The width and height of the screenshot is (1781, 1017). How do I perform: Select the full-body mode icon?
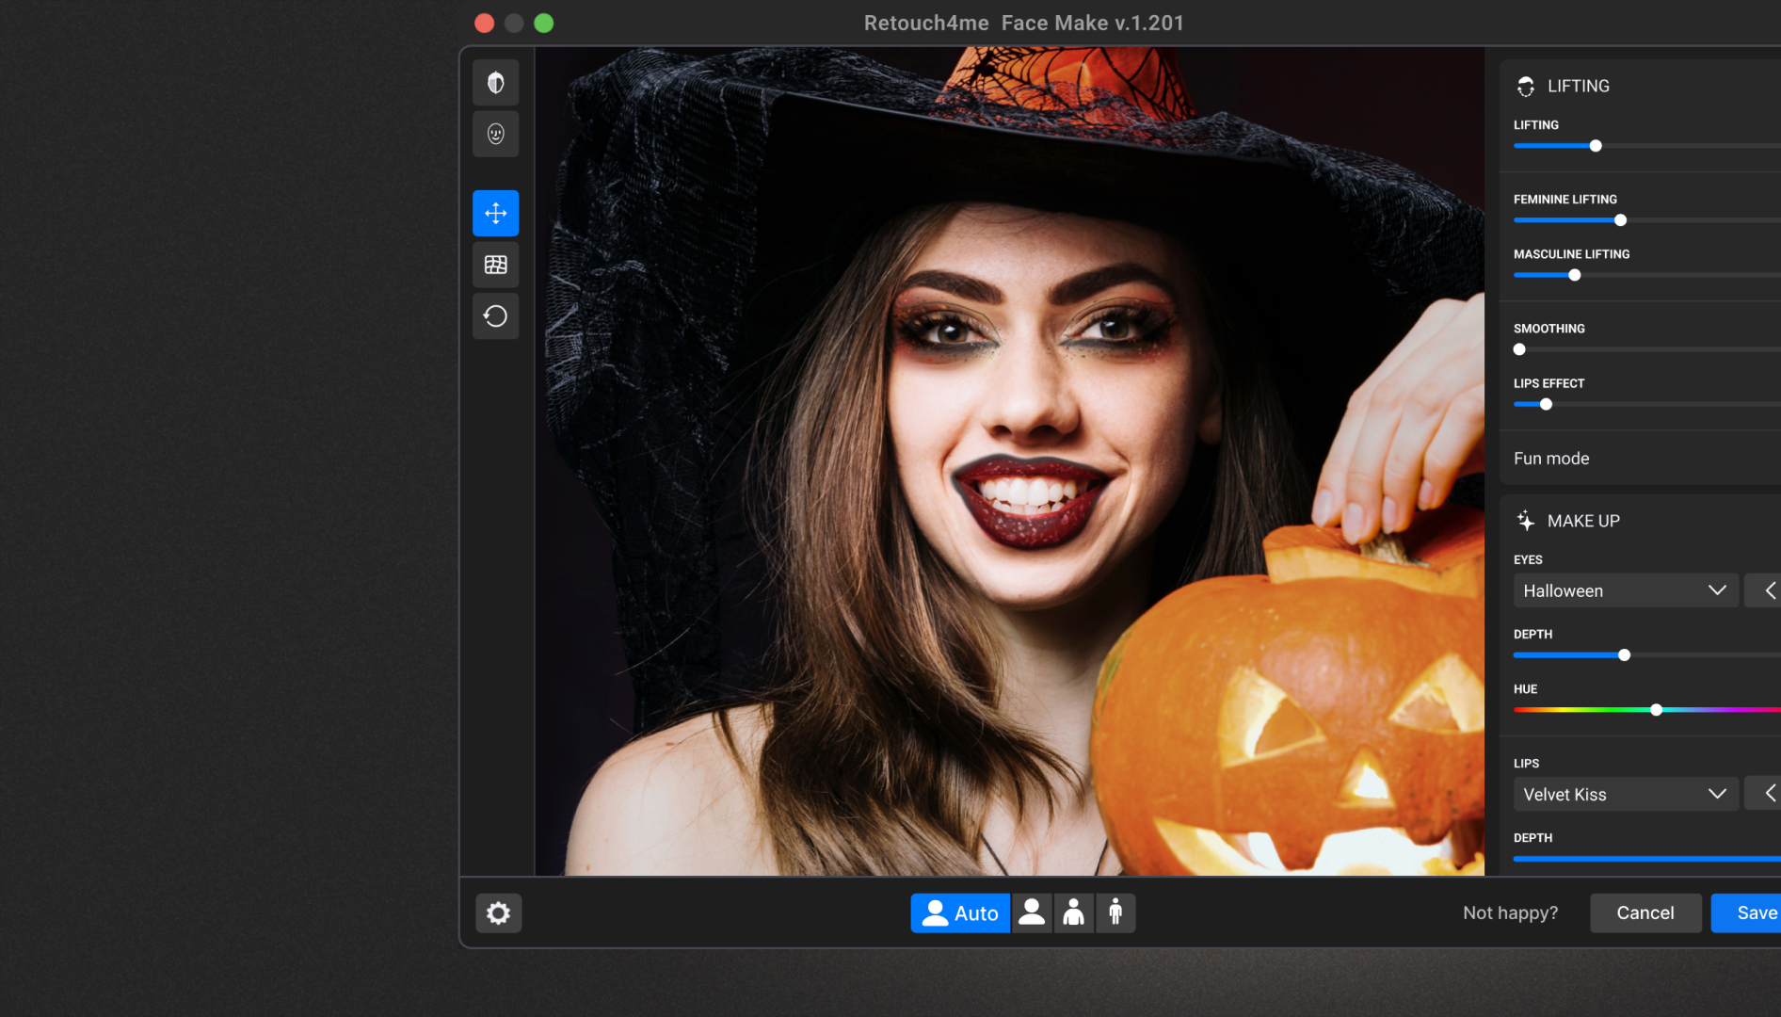click(x=1115, y=912)
